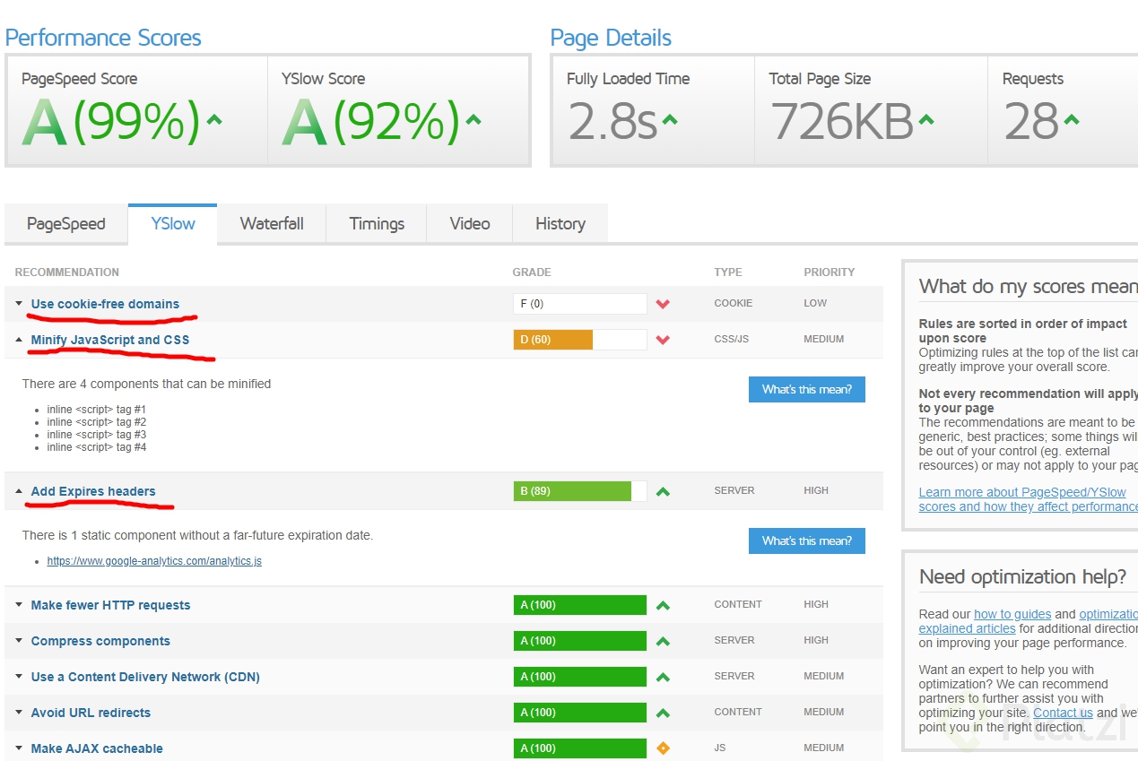Click the CSS/JS type cell
This screenshot has width=1138, height=761.
[x=732, y=340]
